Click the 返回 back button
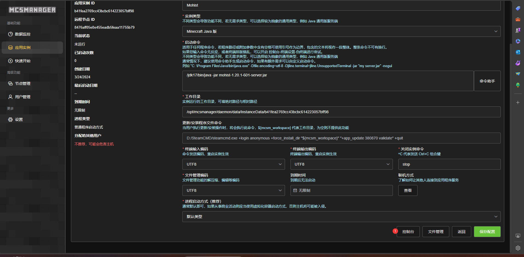This screenshot has height=257, width=524. coord(462,232)
